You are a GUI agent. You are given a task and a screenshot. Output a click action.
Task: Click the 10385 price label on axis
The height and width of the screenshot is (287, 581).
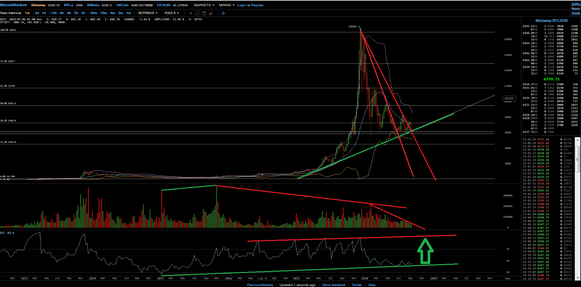pos(509,98)
